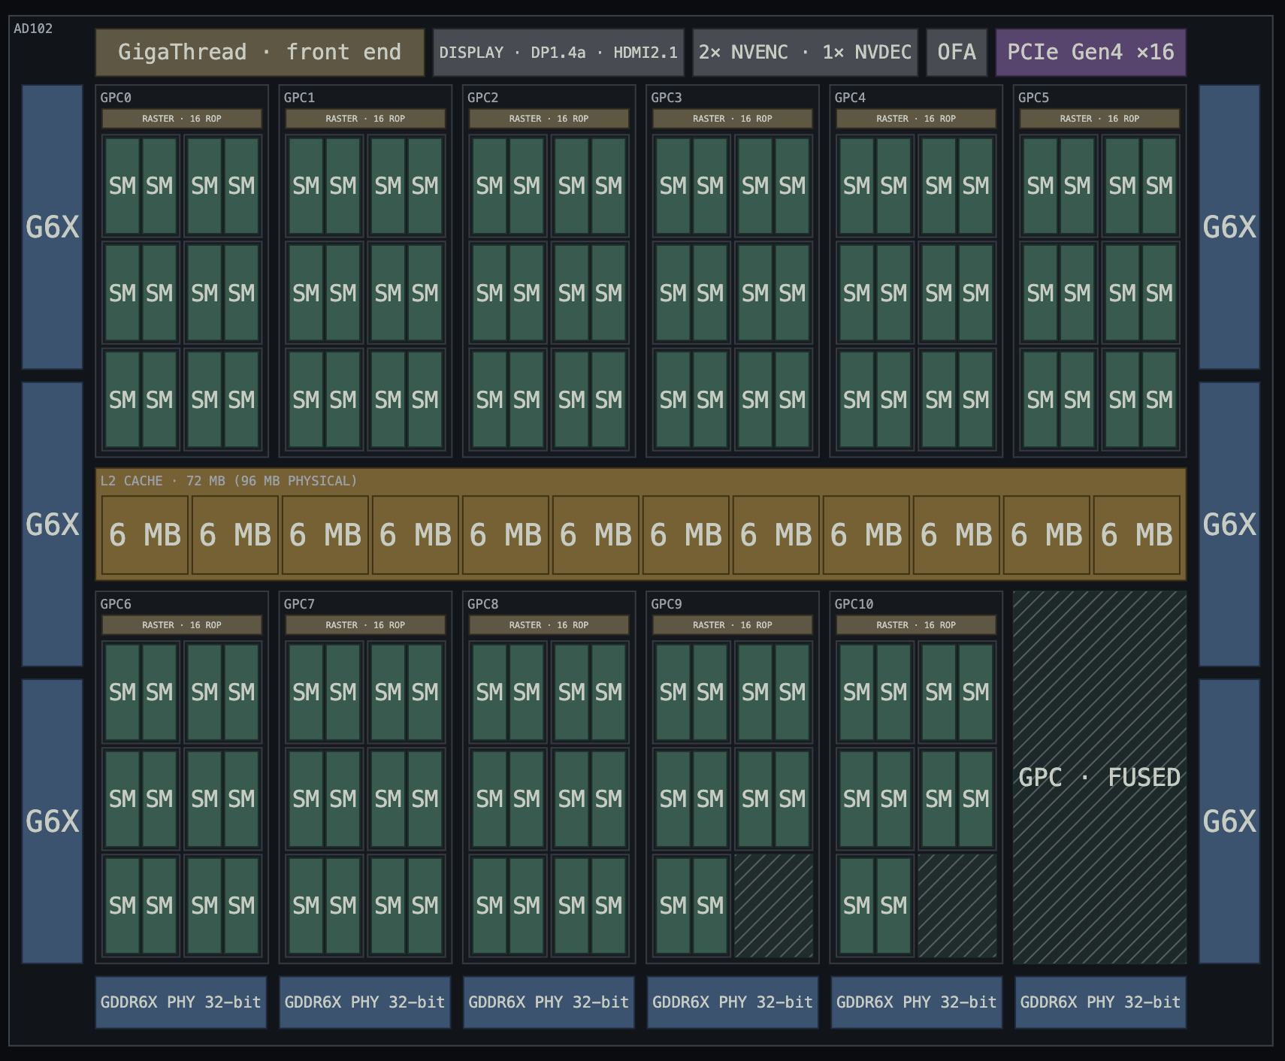This screenshot has height=1061, width=1285.
Task: Click the GPC10 label
Action: [854, 604]
